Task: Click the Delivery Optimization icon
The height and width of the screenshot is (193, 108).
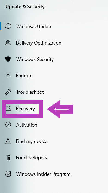Action: click(8, 43)
